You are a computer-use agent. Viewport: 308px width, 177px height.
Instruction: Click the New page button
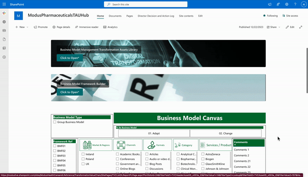20,27
